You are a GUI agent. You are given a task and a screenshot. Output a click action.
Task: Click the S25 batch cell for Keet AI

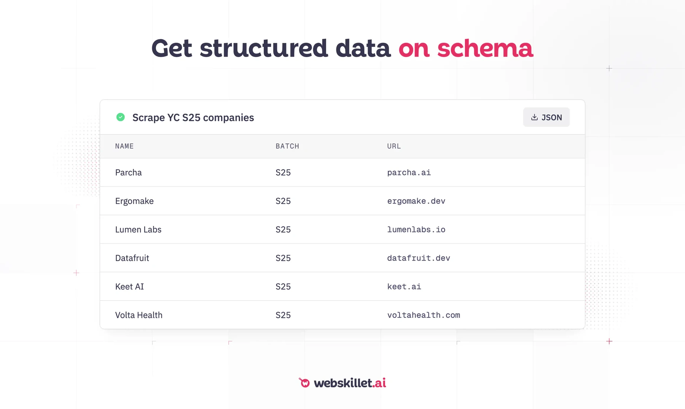[x=283, y=286]
